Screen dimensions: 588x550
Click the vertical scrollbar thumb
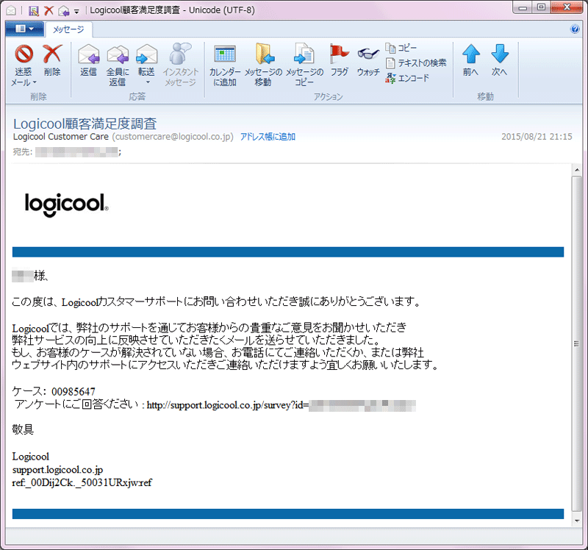(x=577, y=343)
